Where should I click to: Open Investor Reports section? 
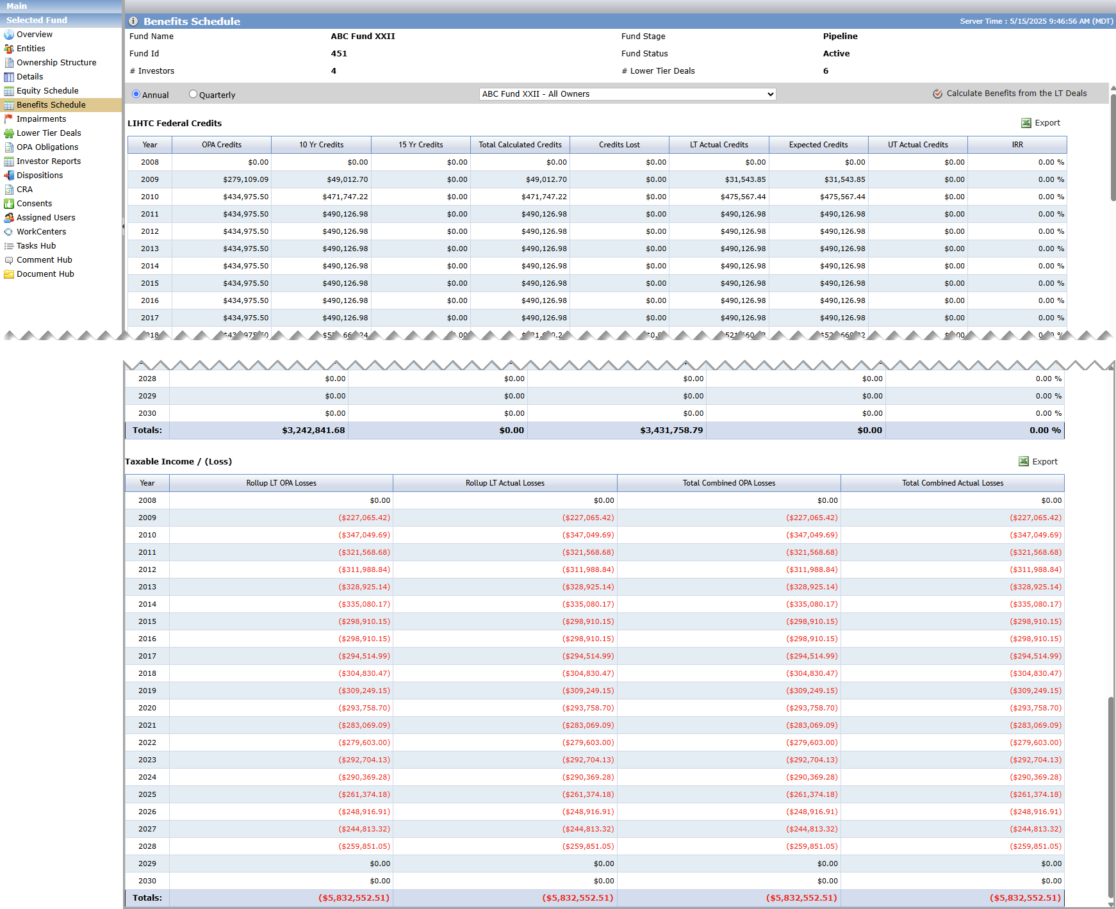pos(49,161)
